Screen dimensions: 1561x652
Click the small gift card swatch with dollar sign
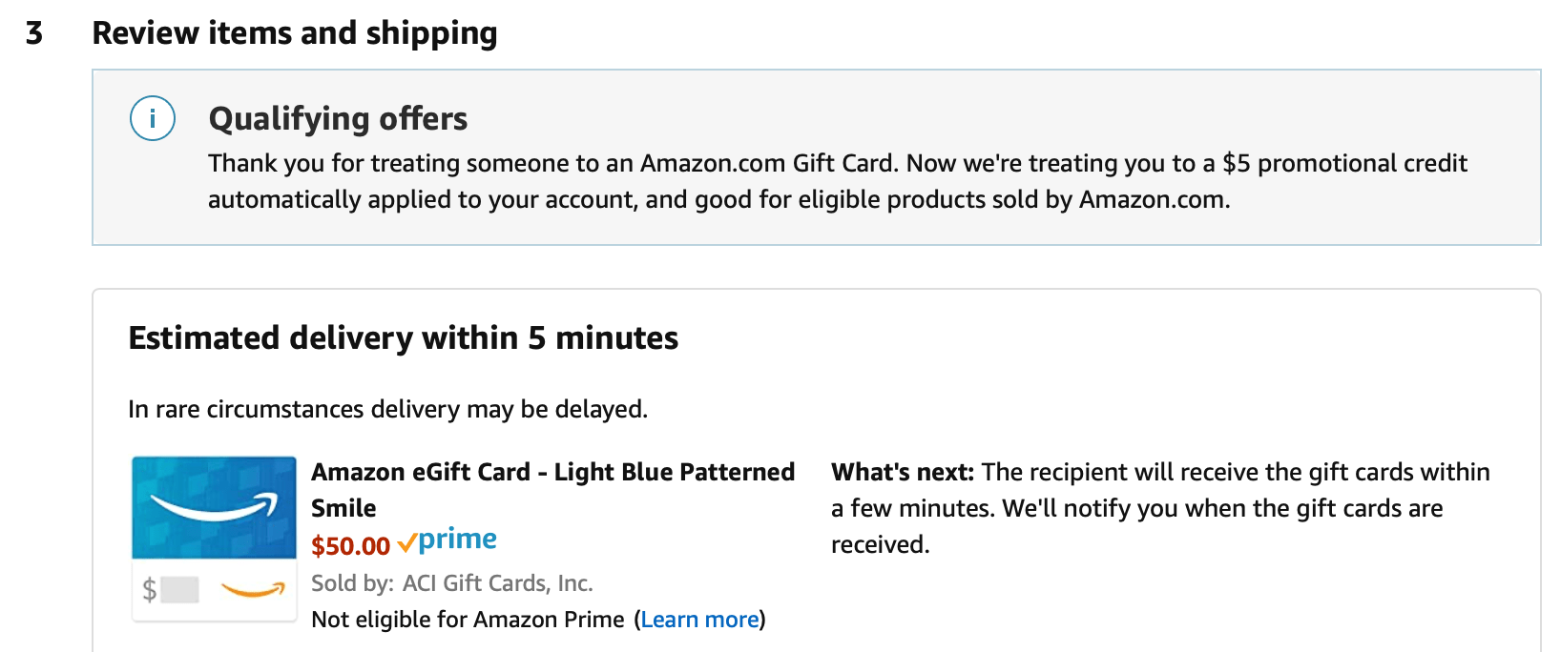[x=214, y=589]
